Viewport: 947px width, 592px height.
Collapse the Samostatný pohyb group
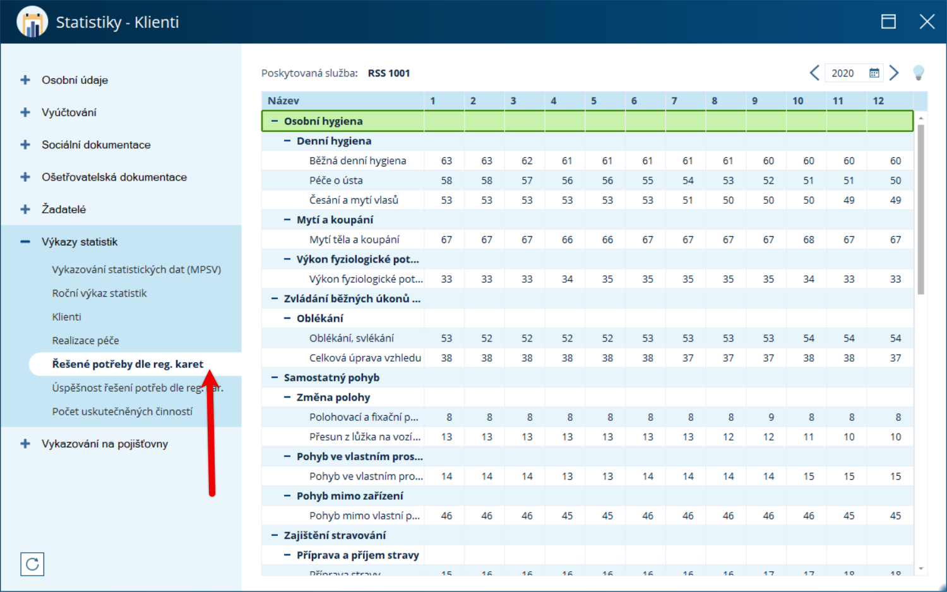275,377
